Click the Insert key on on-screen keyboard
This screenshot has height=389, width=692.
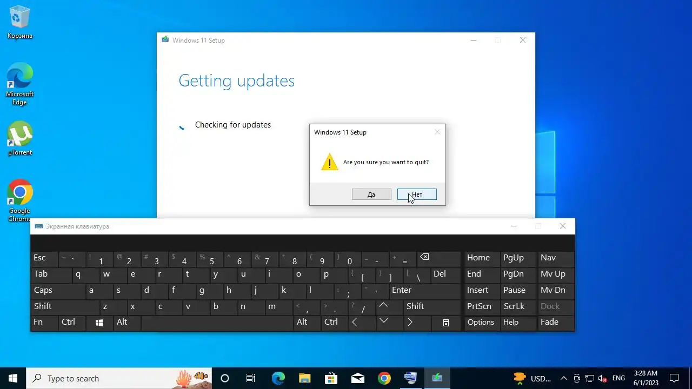coord(482,291)
